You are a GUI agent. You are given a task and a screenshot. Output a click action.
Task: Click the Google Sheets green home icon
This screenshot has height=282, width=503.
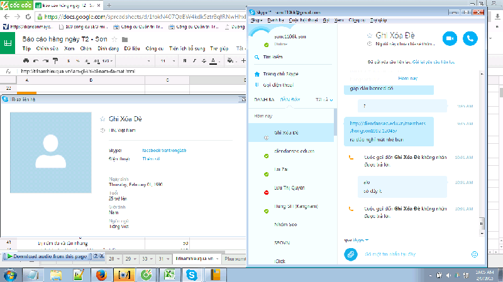click(x=8, y=43)
